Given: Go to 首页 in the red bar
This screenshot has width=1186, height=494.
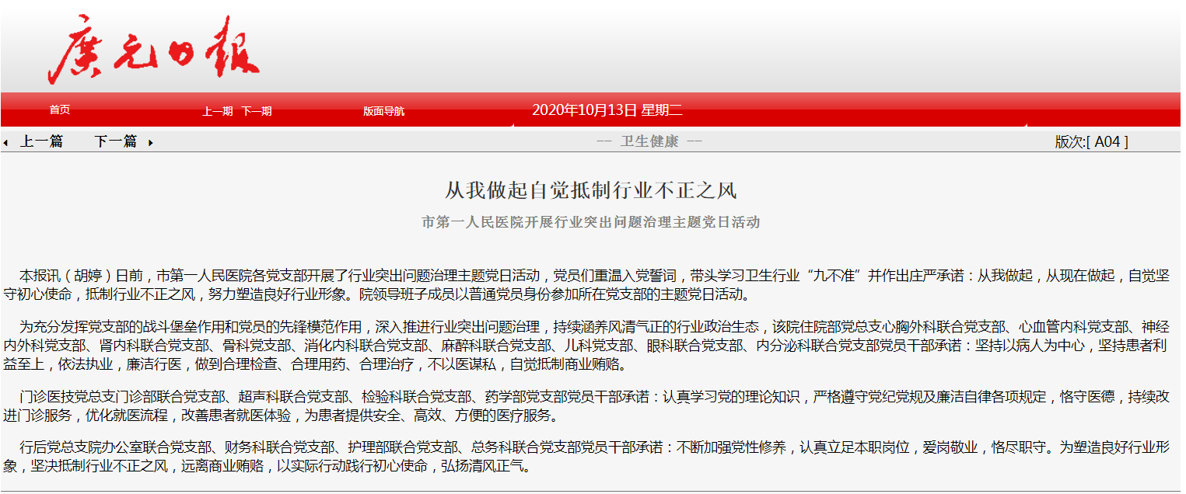Looking at the screenshot, I should [x=60, y=110].
